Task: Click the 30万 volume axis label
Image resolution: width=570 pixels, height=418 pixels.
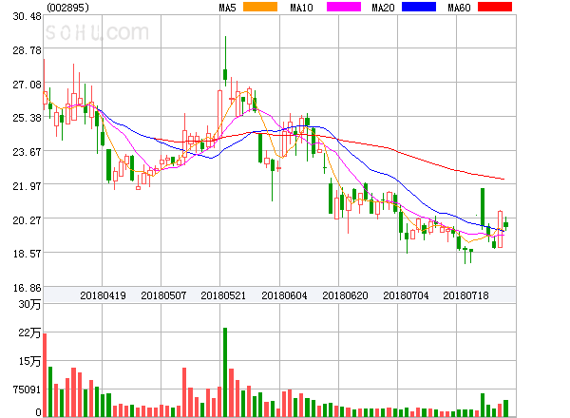Action: point(29,304)
